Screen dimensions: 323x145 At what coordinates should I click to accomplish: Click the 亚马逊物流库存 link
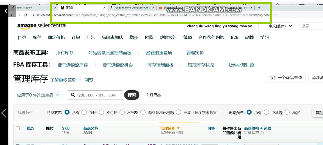73,65
